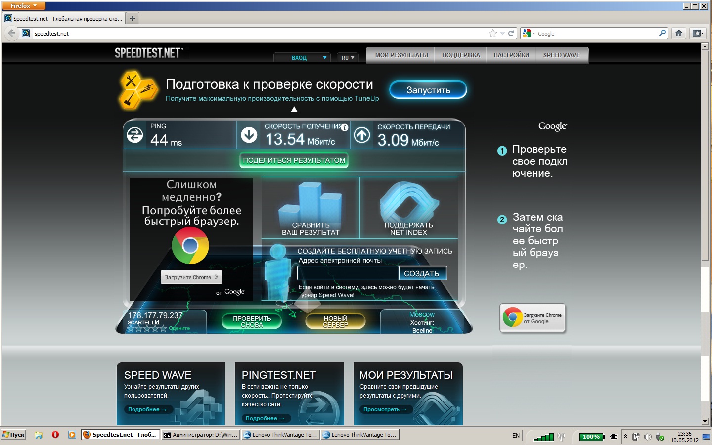Click the sidebar Загрузите Chrome от Google button

pyautogui.click(x=533, y=318)
